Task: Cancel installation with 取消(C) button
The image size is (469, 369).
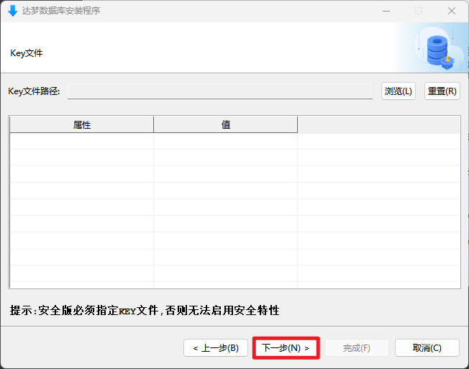Action: tap(427, 347)
